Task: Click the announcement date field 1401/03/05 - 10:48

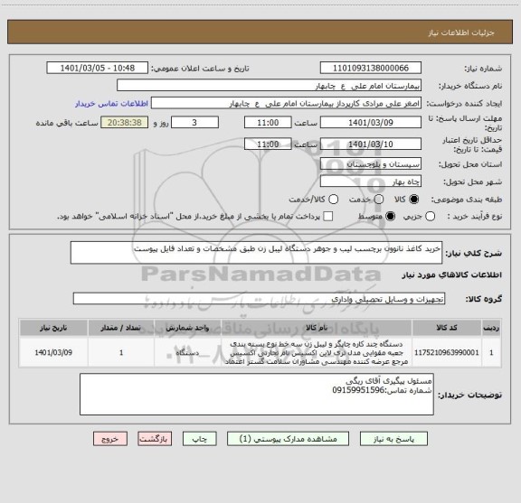Action: click(98, 68)
